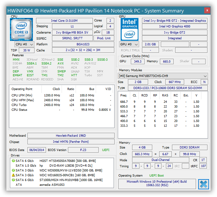Select the asmedia ASM1053 ATA row
The width and height of the screenshot is (217, 197).
point(62,185)
